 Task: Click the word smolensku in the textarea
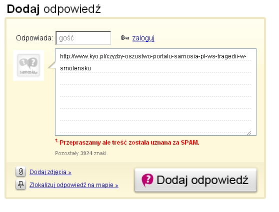pos(75,68)
